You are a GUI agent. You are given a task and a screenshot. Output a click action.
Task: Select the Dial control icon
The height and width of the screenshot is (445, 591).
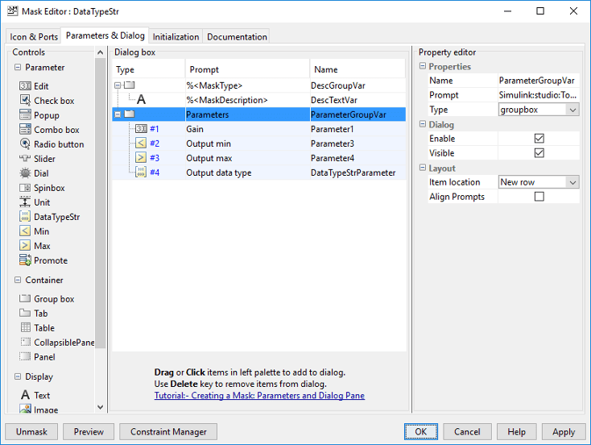26,173
